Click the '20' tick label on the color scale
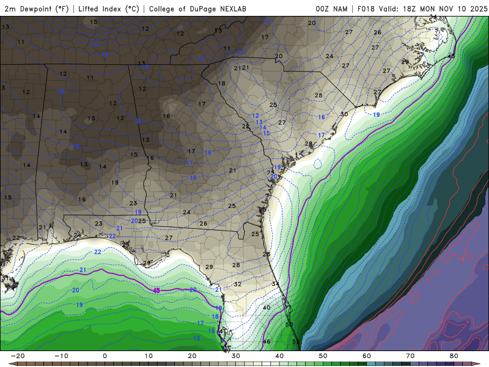The image size is (489, 367). (x=192, y=356)
